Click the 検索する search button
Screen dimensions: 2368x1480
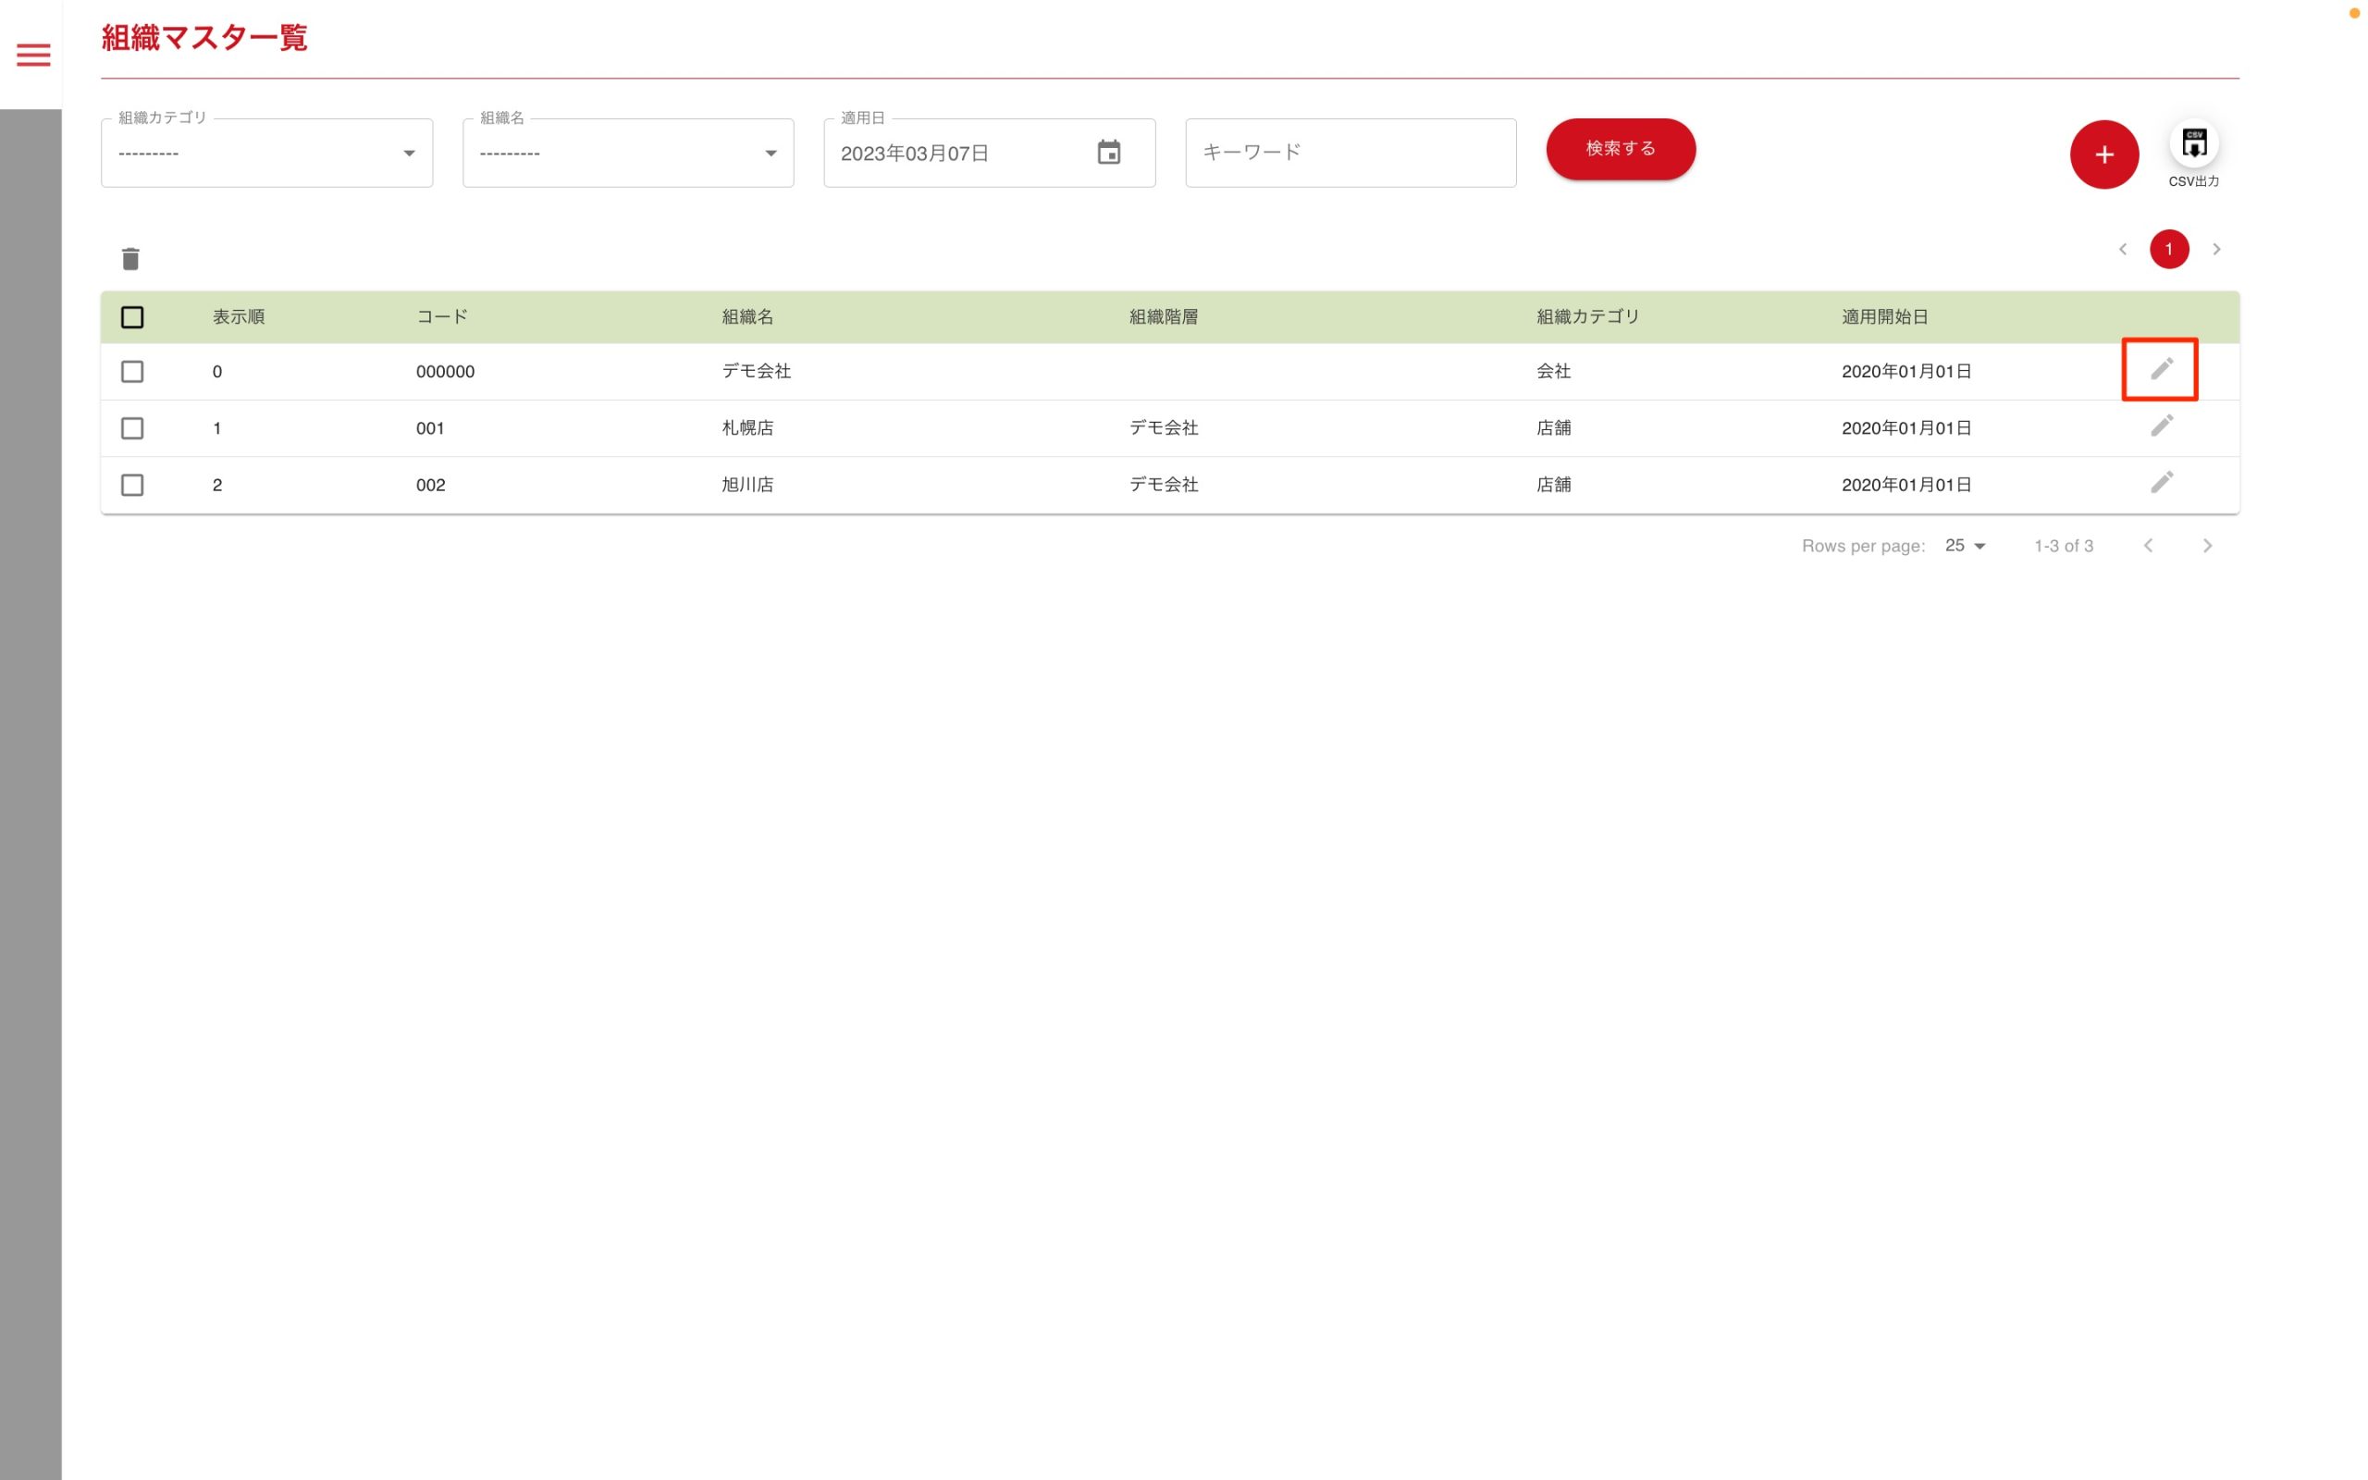click(1620, 149)
